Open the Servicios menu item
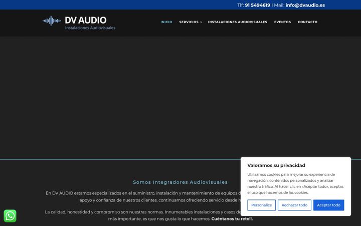361x226 pixels. [x=189, y=22]
